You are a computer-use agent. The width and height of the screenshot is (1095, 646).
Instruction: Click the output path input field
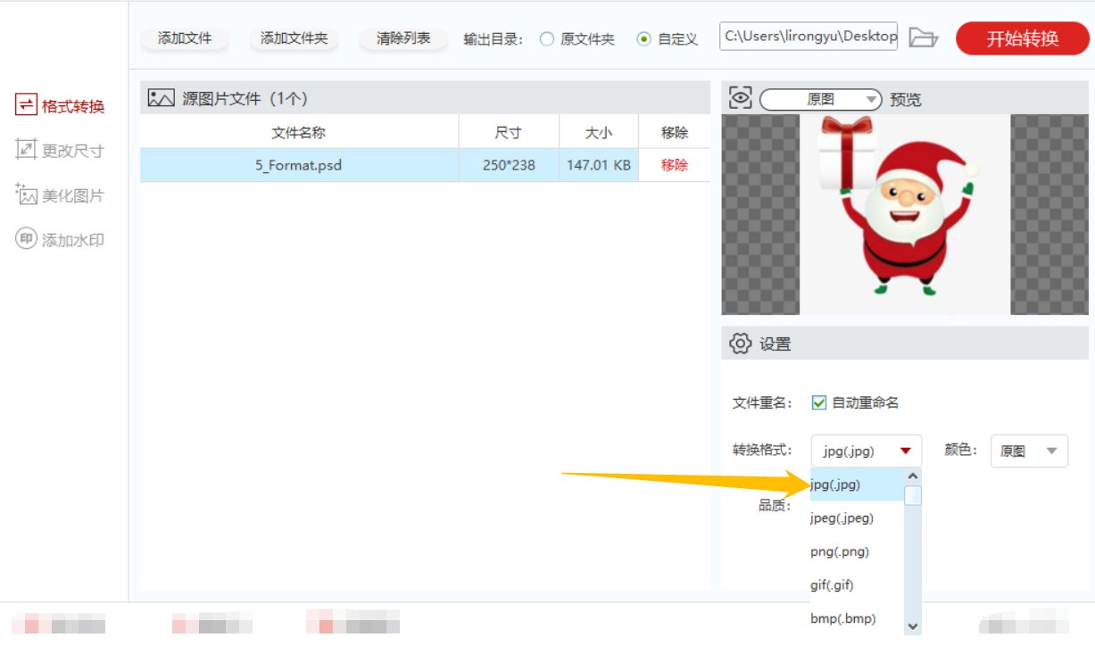(x=808, y=37)
